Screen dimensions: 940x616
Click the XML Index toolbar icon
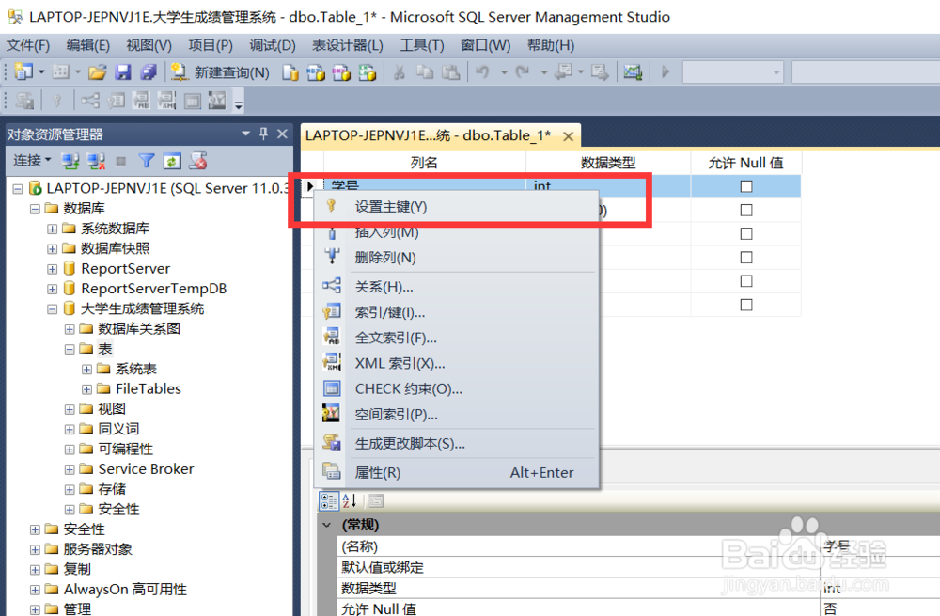pyautogui.click(x=166, y=101)
